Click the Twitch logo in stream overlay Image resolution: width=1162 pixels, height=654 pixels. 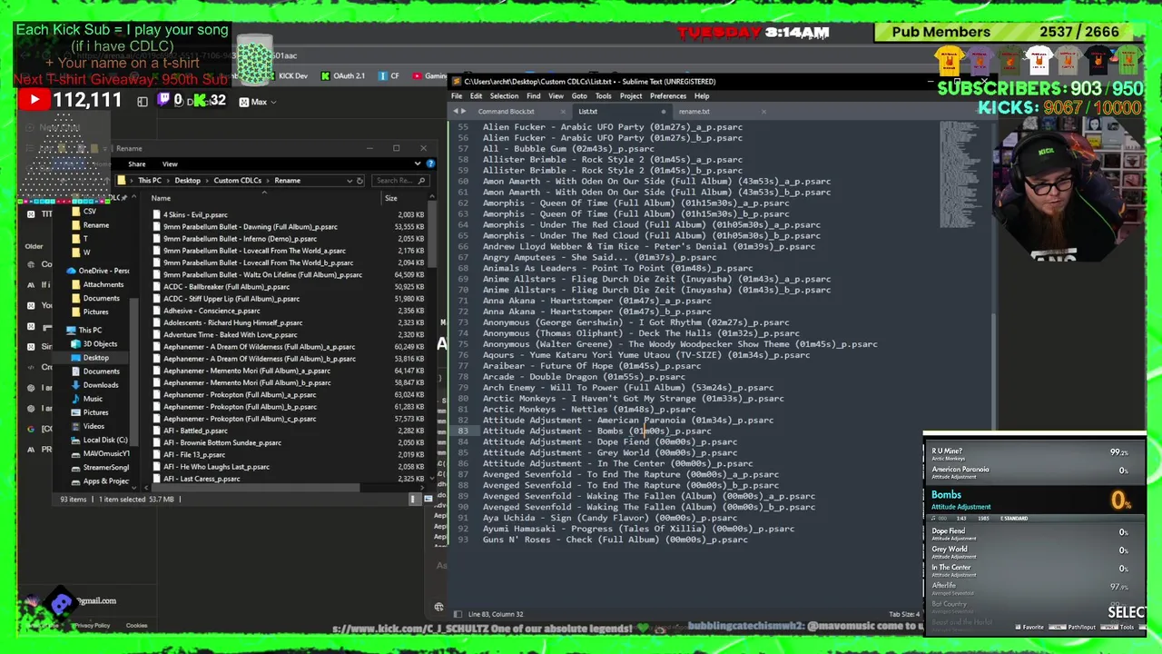click(165, 100)
